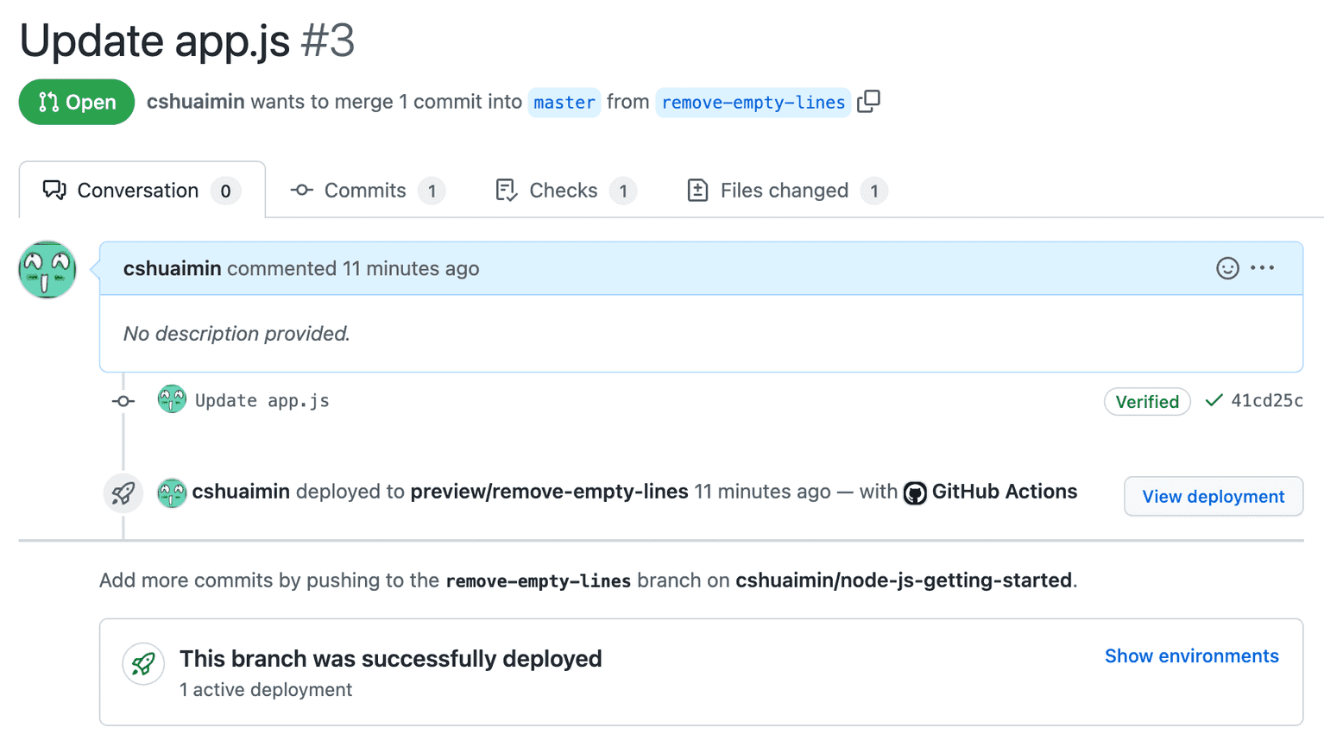The image size is (1324, 740).
Task: Click the Verified signature badge
Action: (x=1147, y=402)
